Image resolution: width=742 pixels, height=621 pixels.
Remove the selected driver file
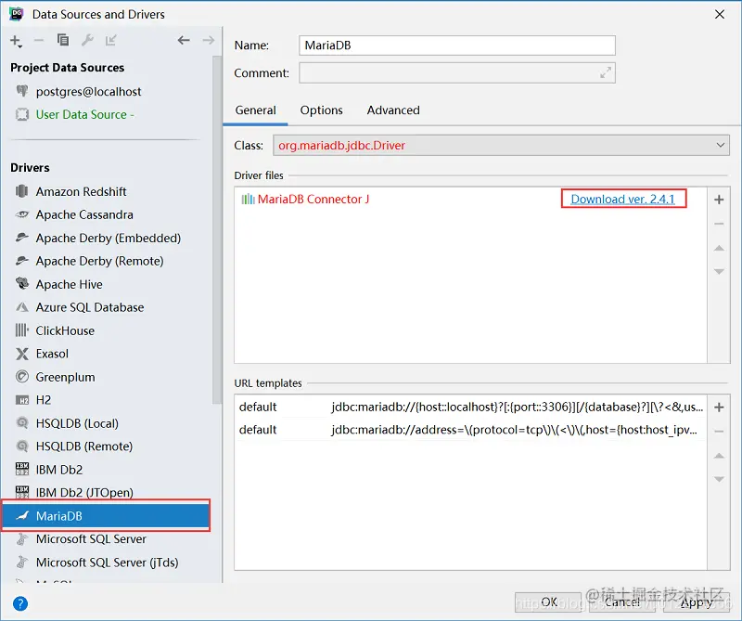(719, 224)
